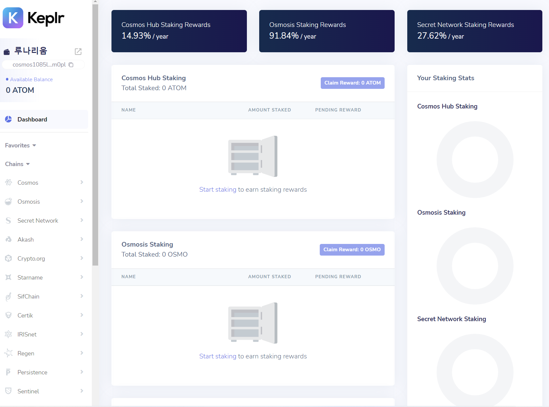Click the Dashboard pie chart icon

8,119
